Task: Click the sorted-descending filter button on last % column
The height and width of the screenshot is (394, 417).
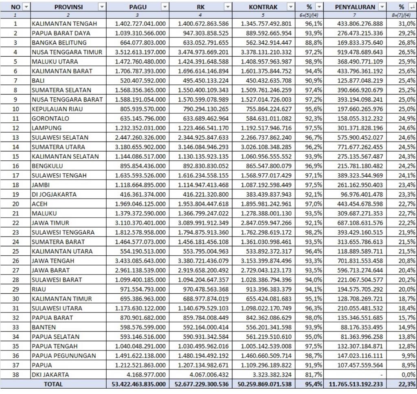Action: 412,7
